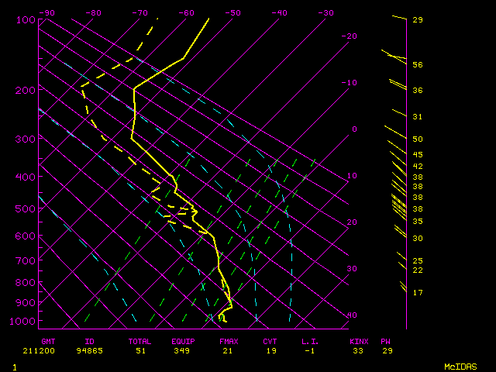
Task: Click the PW header label
Action: [x=385, y=341]
